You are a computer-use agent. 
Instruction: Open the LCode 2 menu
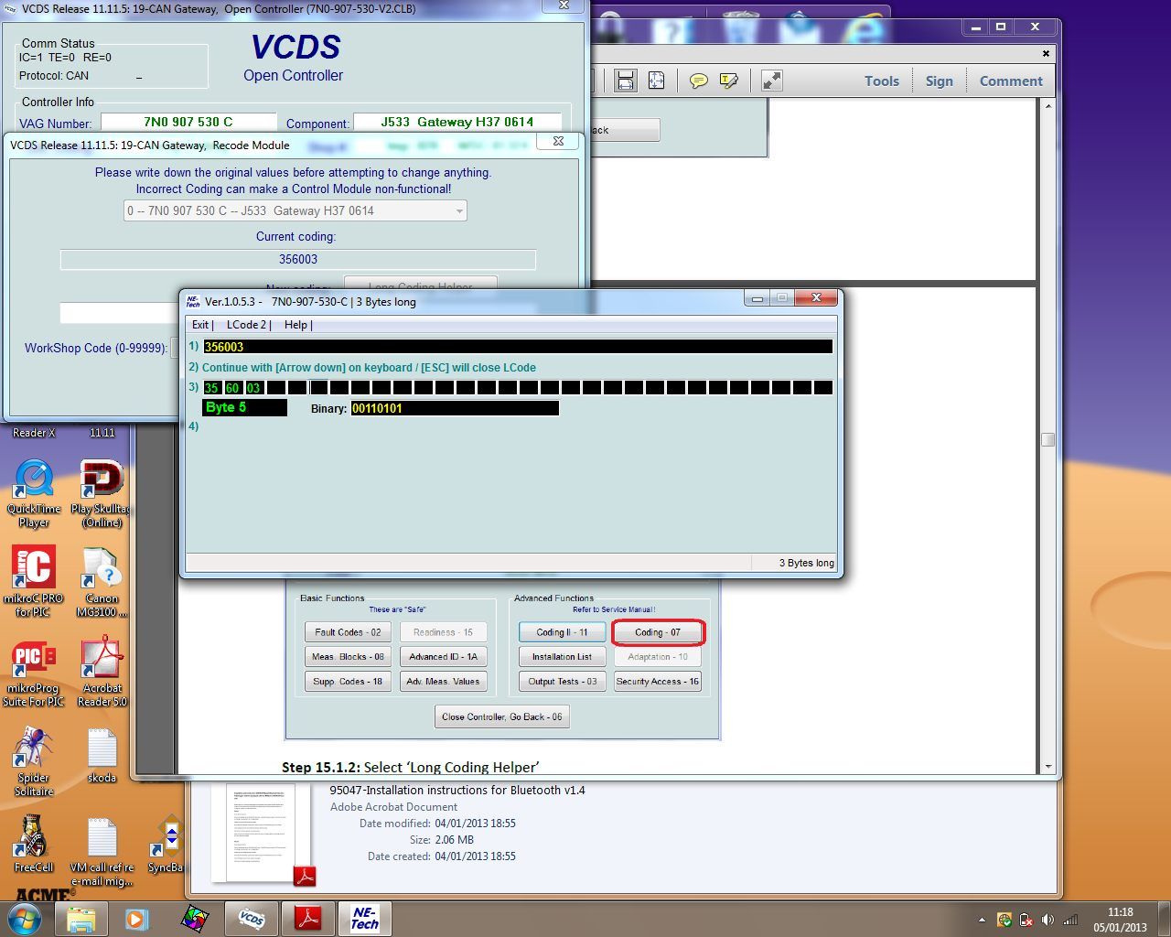[x=248, y=325]
